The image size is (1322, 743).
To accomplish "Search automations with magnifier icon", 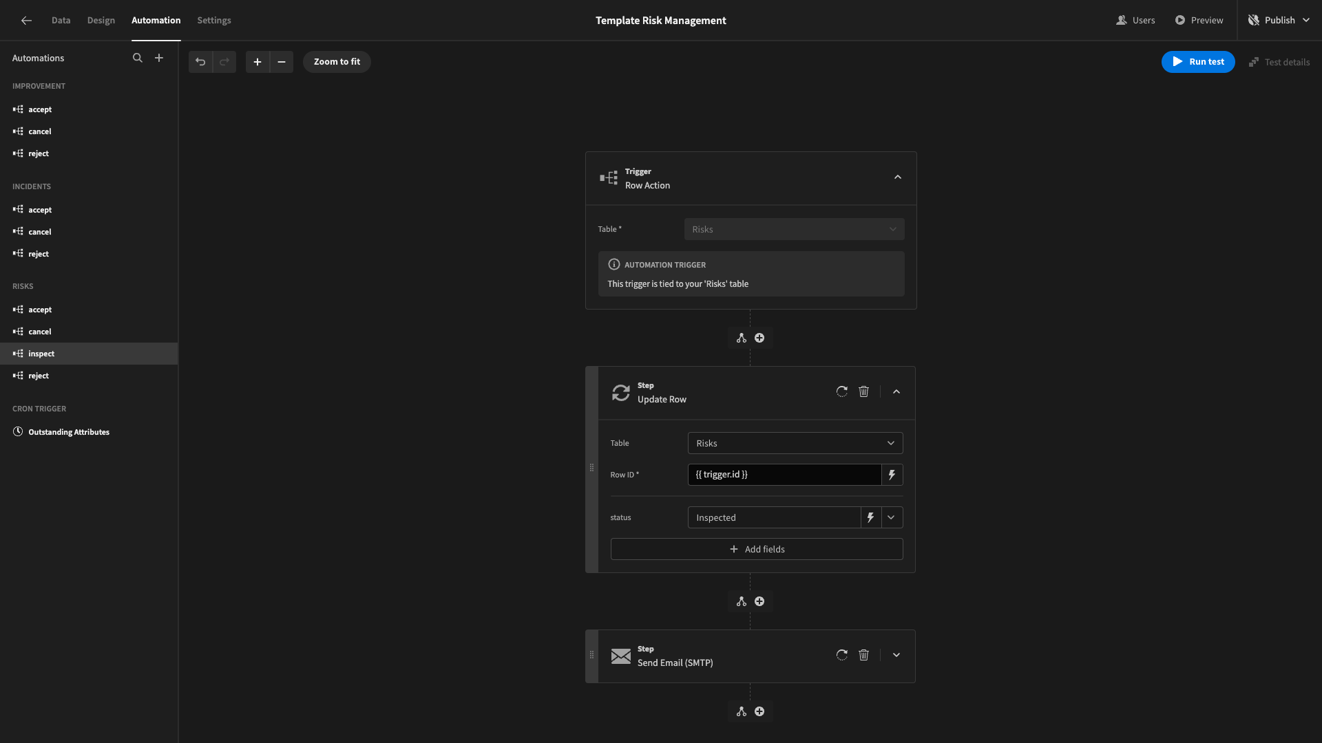I will (138, 58).
